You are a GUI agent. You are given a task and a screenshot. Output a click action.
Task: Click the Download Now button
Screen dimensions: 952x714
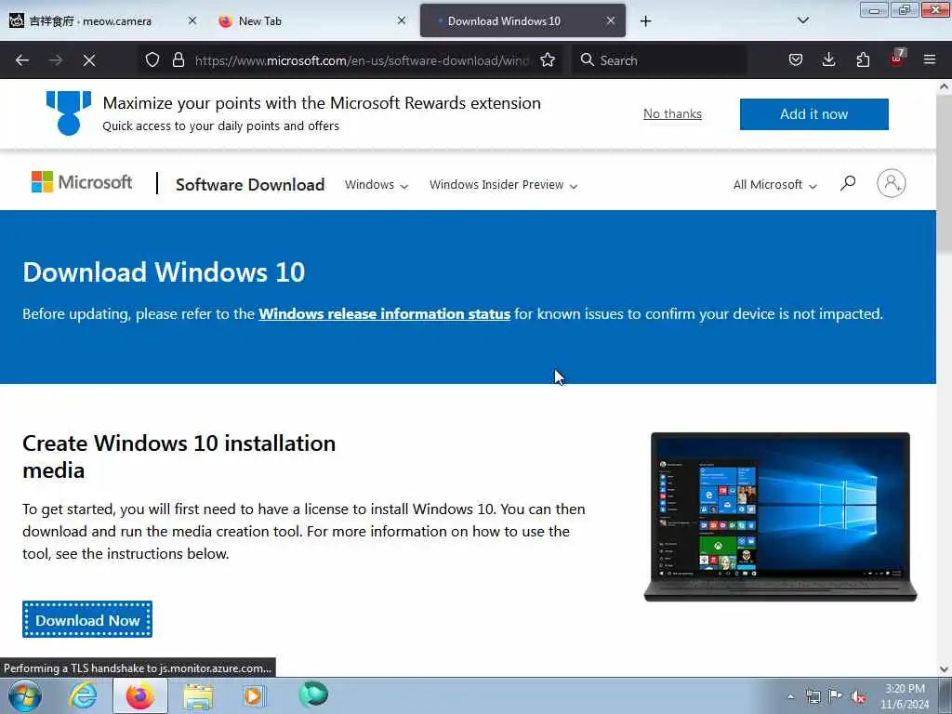tap(87, 620)
